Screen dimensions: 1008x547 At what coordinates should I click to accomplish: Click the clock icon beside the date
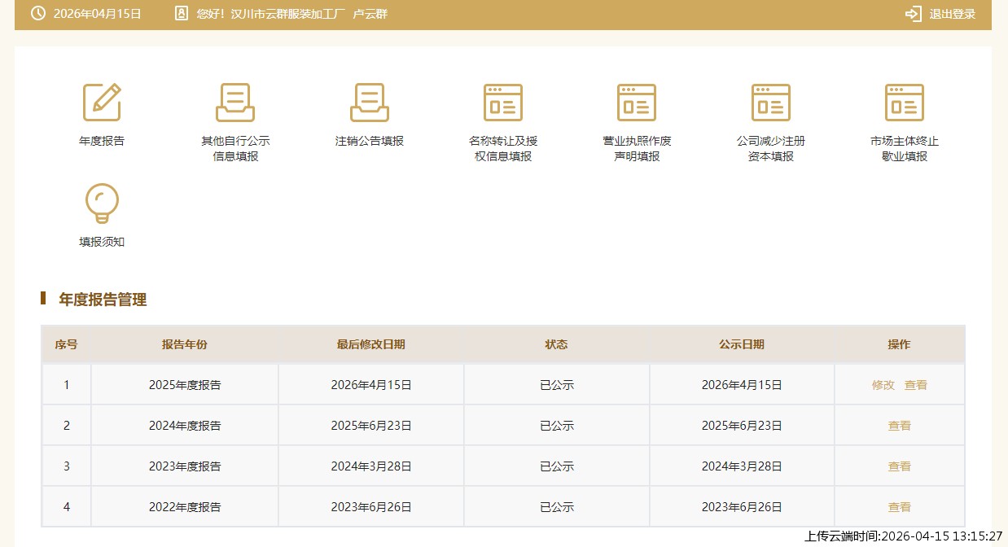click(37, 14)
